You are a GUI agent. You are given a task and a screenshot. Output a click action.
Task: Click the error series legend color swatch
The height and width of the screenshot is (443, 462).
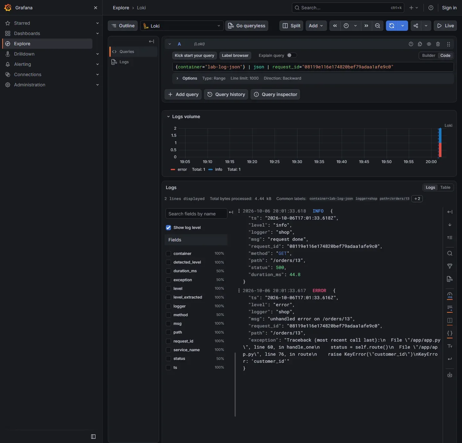point(173,169)
